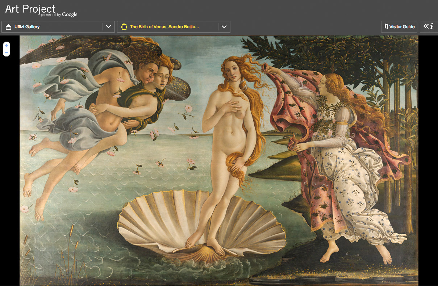438x286 pixels.
Task: Click the Visitor Guide booklet icon
Action: tap(386, 26)
